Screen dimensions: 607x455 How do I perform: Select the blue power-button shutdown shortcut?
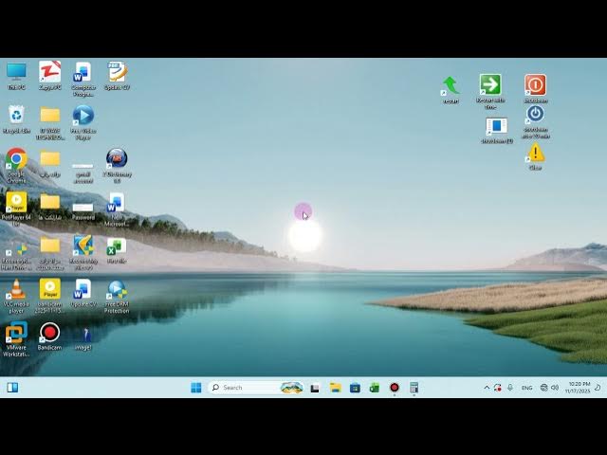[535, 122]
